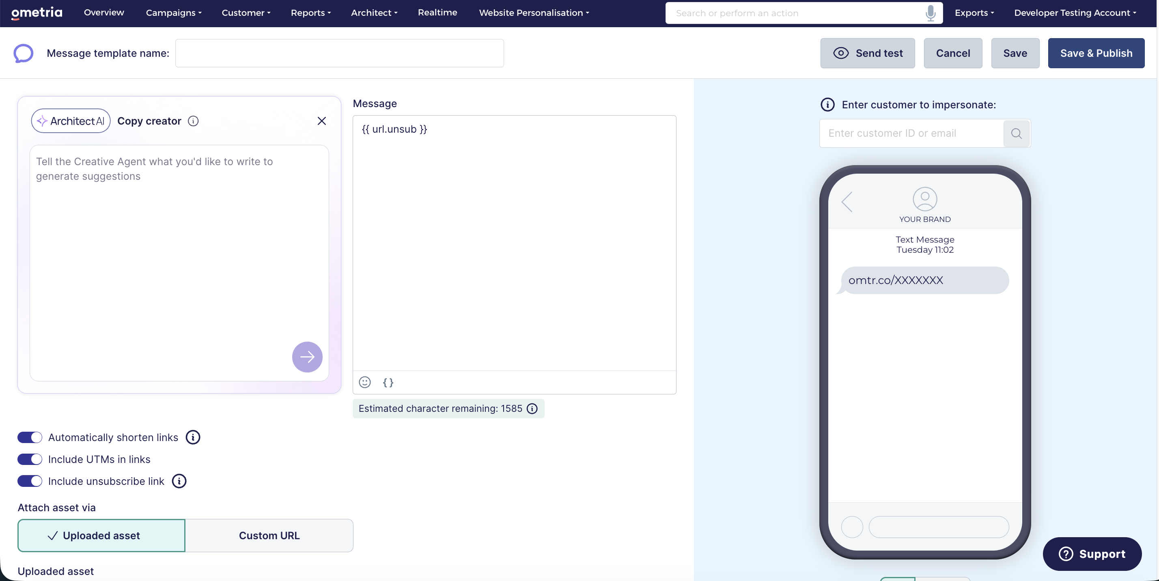Click the microphone icon in the search bar
1159x581 pixels.
(x=931, y=13)
